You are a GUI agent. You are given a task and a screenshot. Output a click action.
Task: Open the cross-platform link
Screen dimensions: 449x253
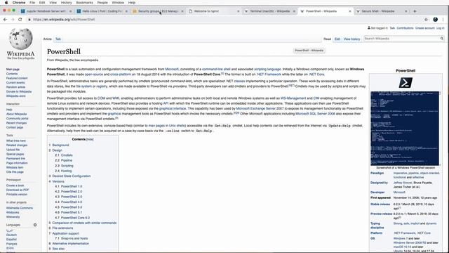(121, 74)
